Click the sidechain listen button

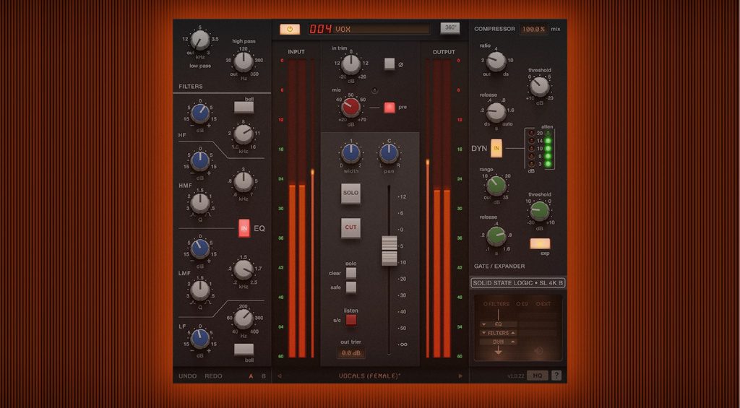350,320
